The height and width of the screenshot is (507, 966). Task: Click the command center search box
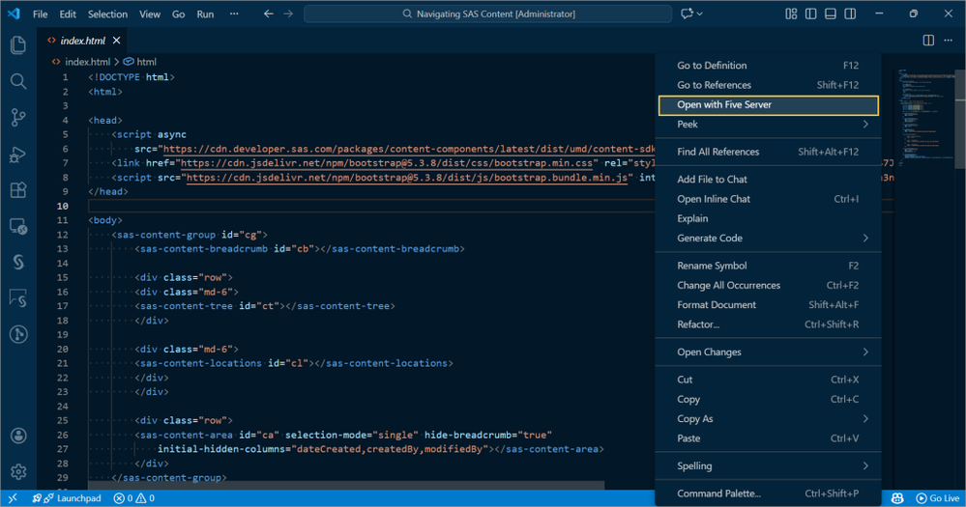coord(488,14)
